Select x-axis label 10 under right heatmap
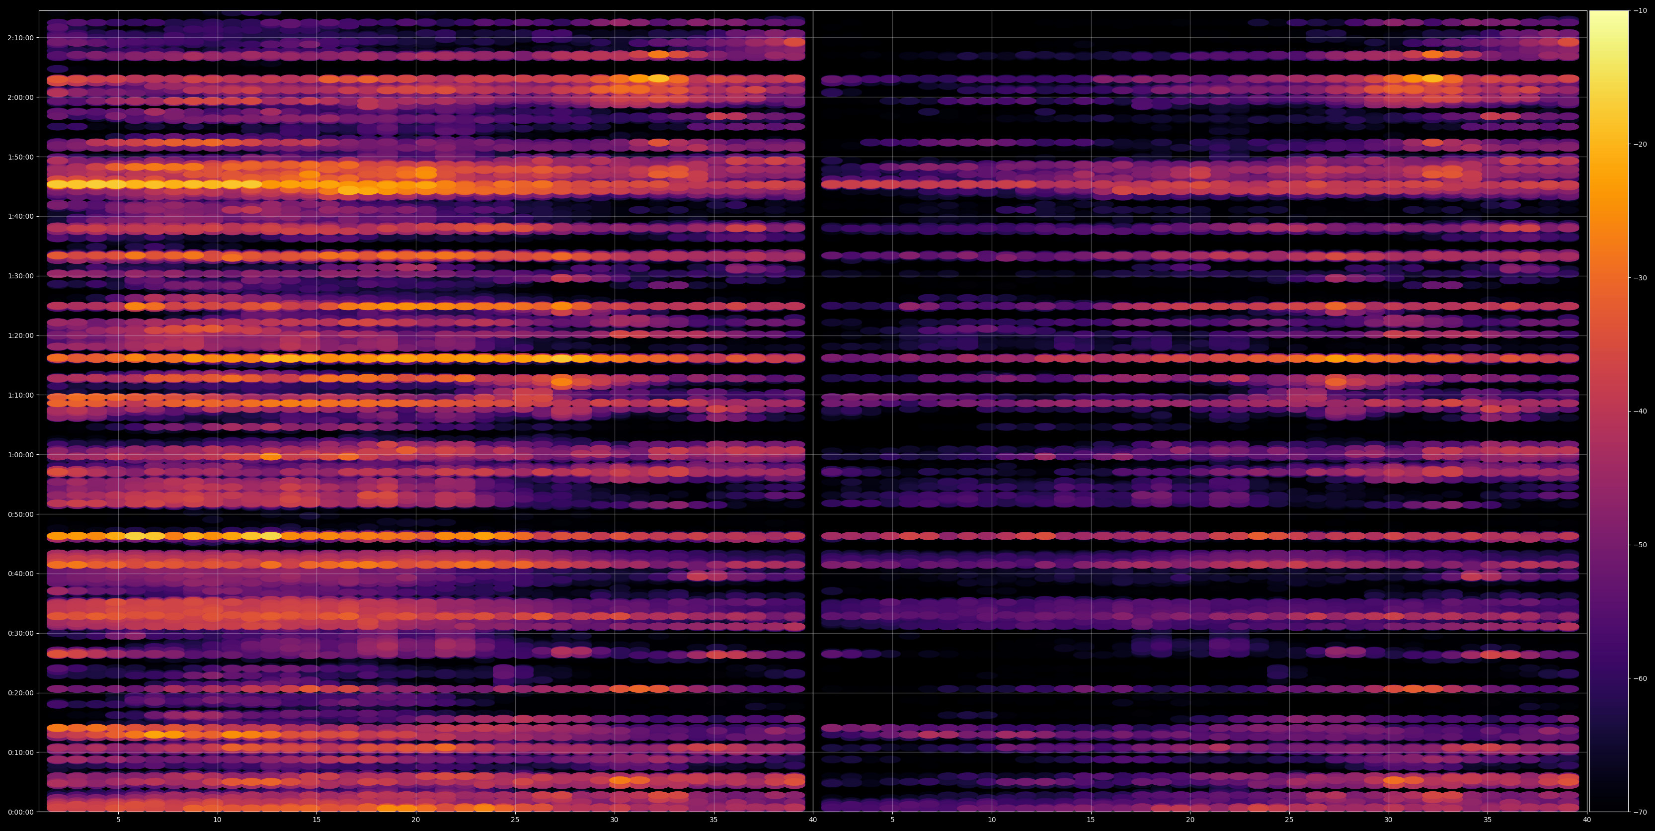The width and height of the screenshot is (1655, 831). [991, 820]
